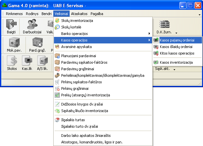Select Atostogos, komandiruotės, ligos ir pan.
The width and height of the screenshot is (203, 146).
(103, 142)
